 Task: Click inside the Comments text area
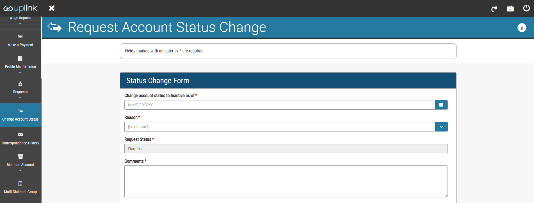[286, 181]
